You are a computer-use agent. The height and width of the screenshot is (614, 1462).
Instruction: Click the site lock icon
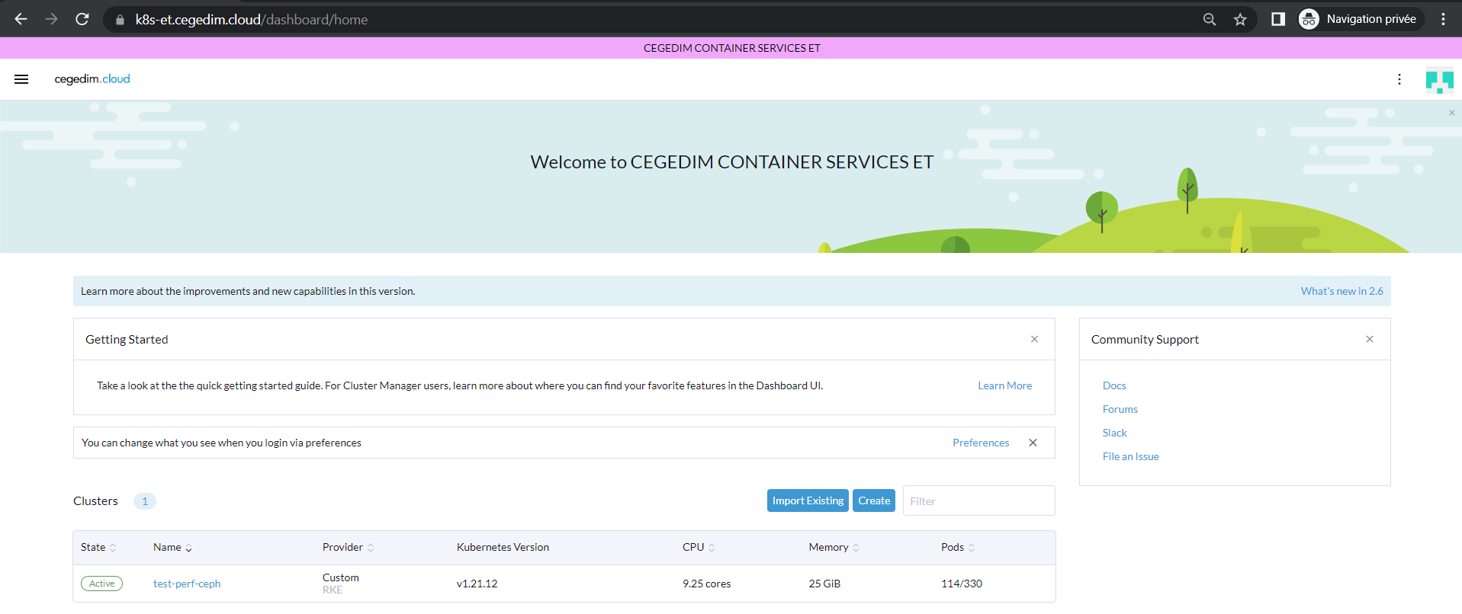point(120,20)
